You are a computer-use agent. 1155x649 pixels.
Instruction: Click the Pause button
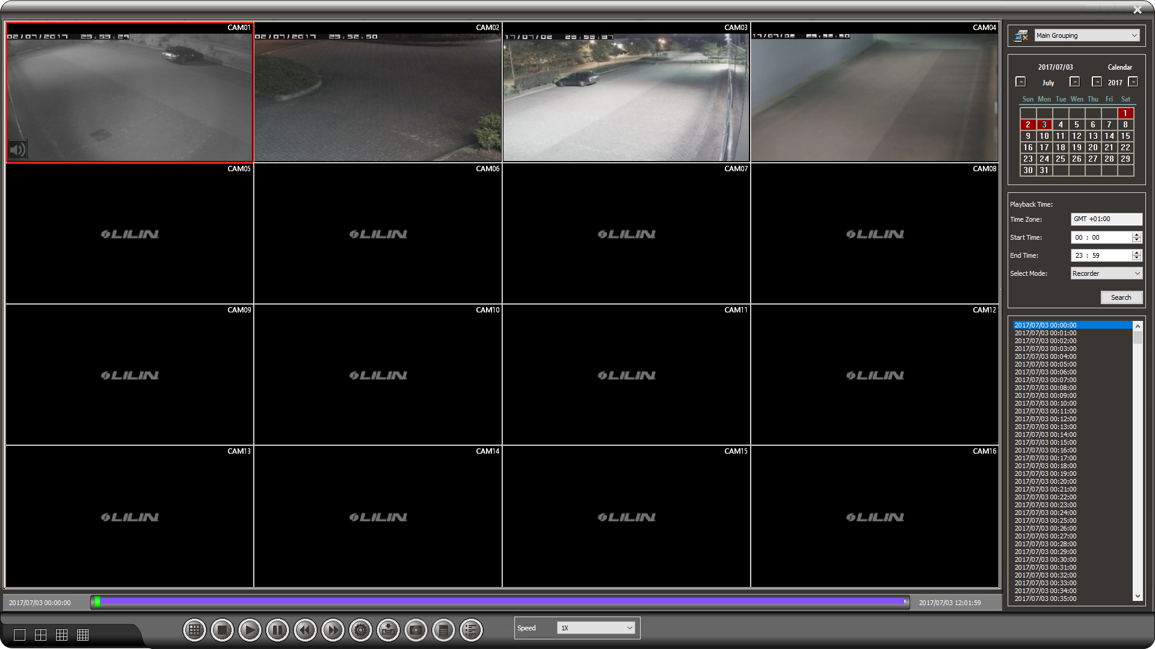click(277, 630)
